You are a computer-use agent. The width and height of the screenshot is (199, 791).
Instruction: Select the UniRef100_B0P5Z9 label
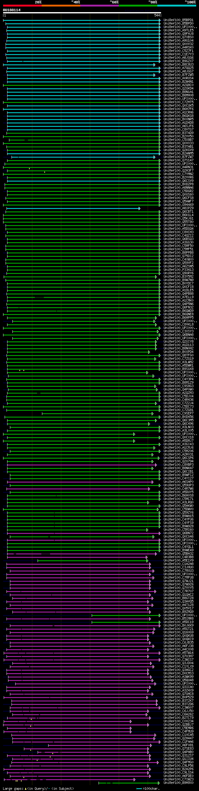178,697
